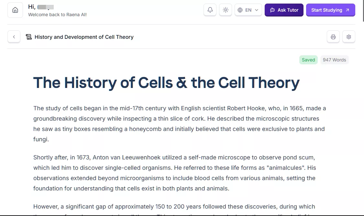Click the note scroll icon beside the title
Image resolution: width=364 pixels, height=216 pixels.
29,37
